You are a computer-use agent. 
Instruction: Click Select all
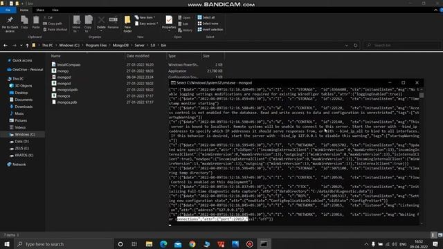206,17
